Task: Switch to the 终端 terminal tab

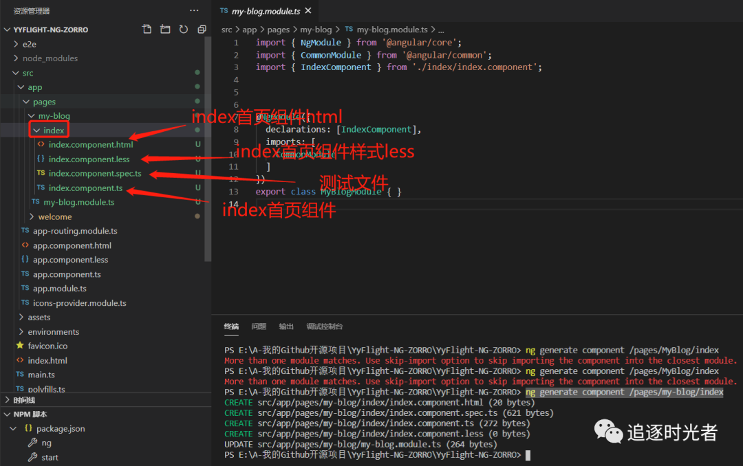Action: pos(231,326)
